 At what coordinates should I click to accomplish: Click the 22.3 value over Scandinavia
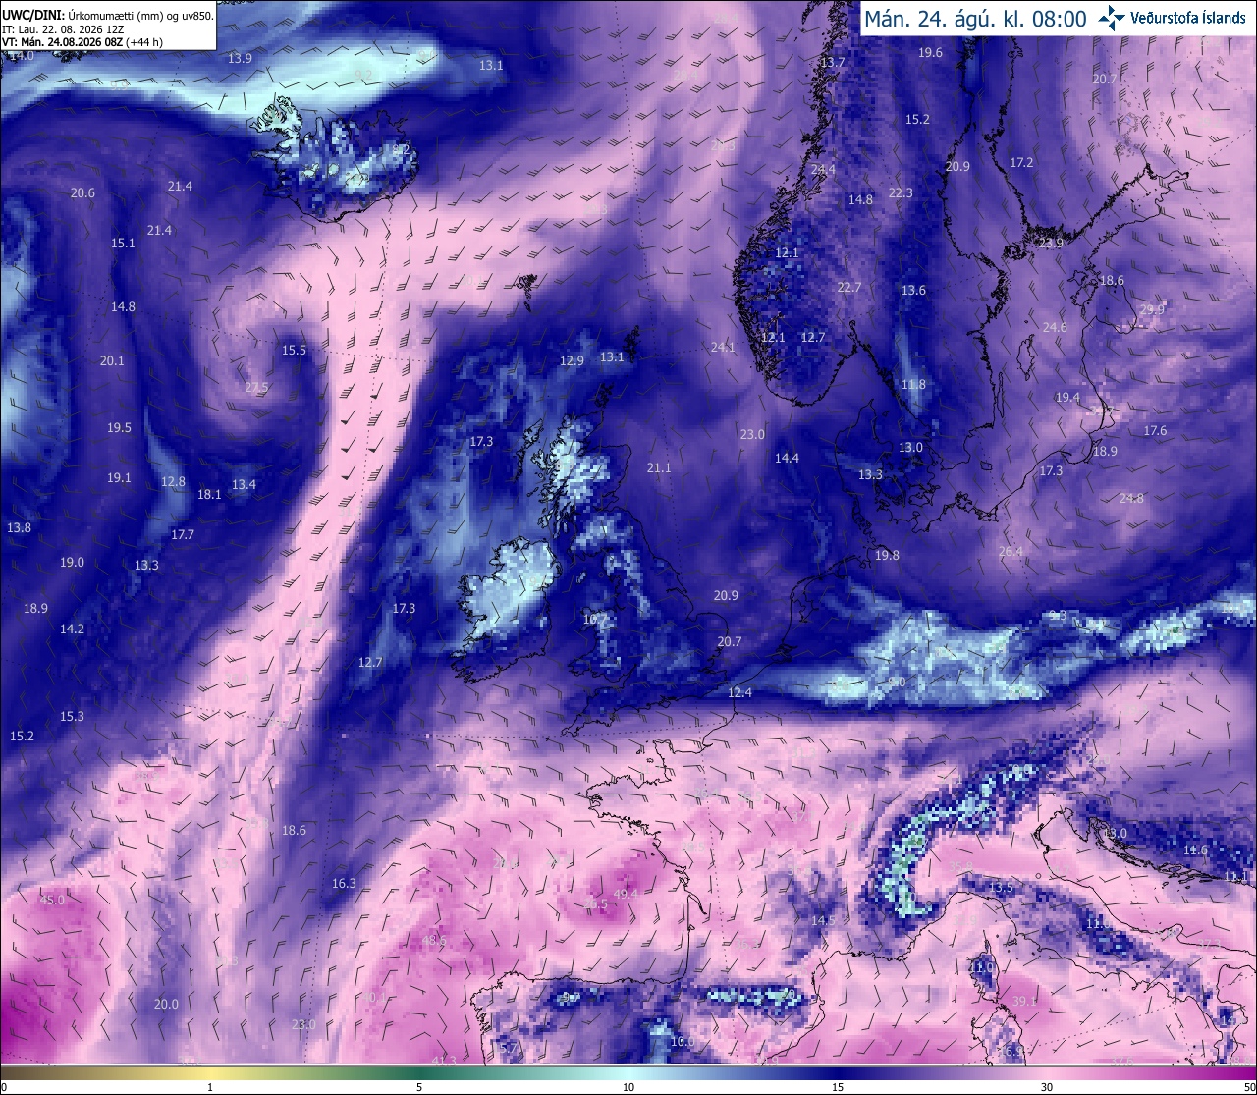(901, 193)
